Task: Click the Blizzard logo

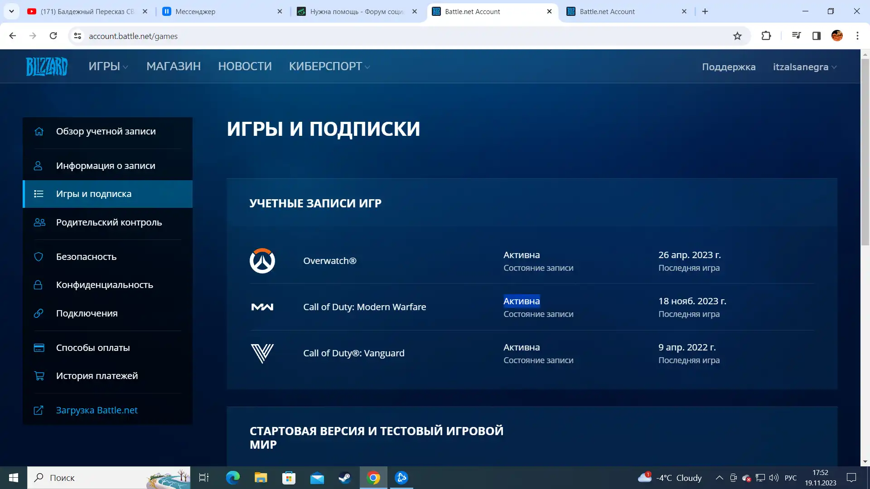Action: 47,67
